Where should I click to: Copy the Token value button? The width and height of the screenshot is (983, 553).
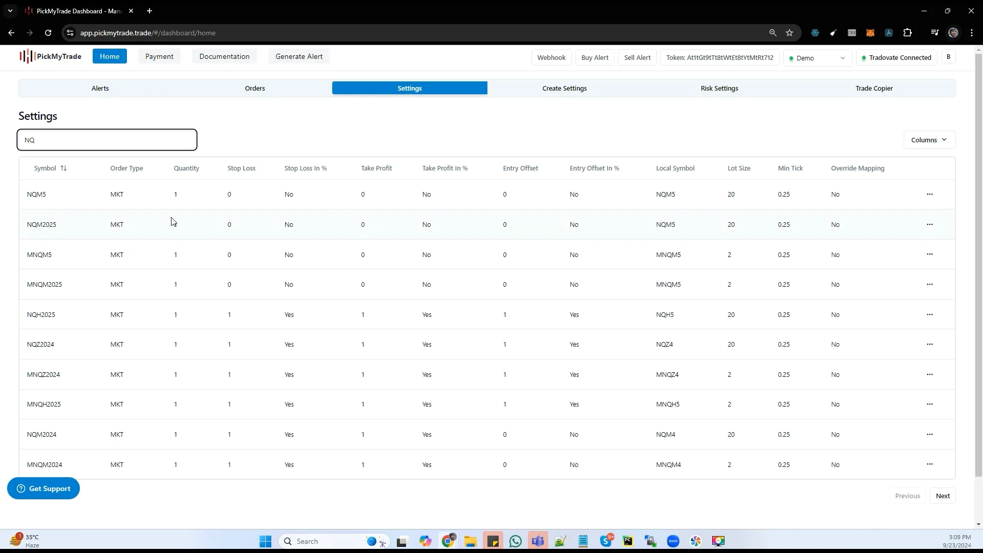720,58
